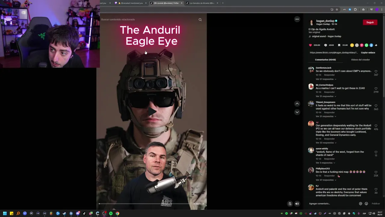
Task: Switch to the 'nerudas2 mentioned you' browser tab
Action: 131,3
